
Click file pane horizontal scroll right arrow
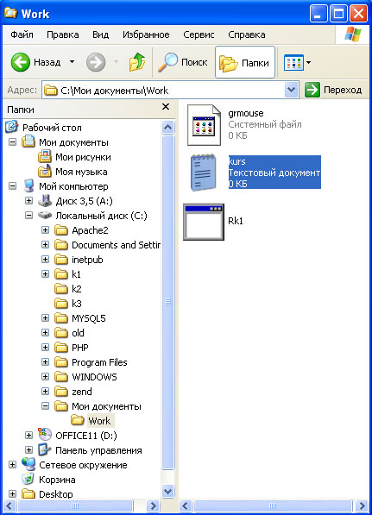(362, 506)
